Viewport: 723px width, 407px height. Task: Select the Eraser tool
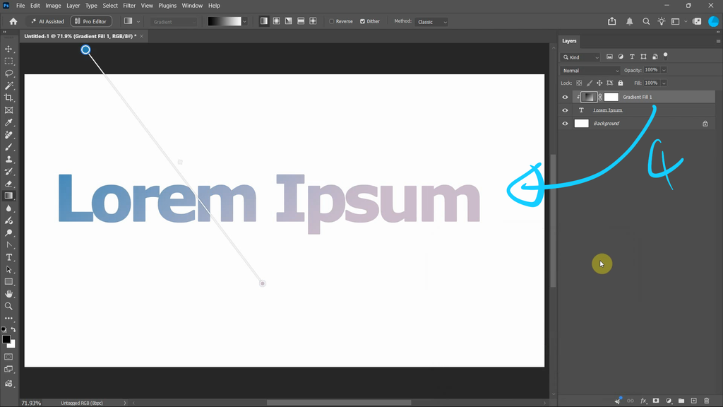click(x=8, y=184)
